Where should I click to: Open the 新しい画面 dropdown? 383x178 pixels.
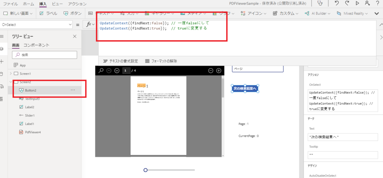point(18,13)
